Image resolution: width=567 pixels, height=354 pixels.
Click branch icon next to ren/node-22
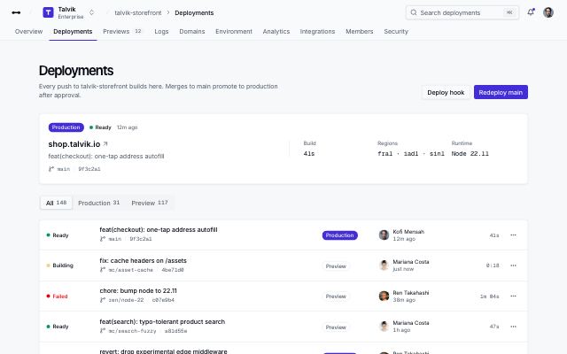pos(103,300)
